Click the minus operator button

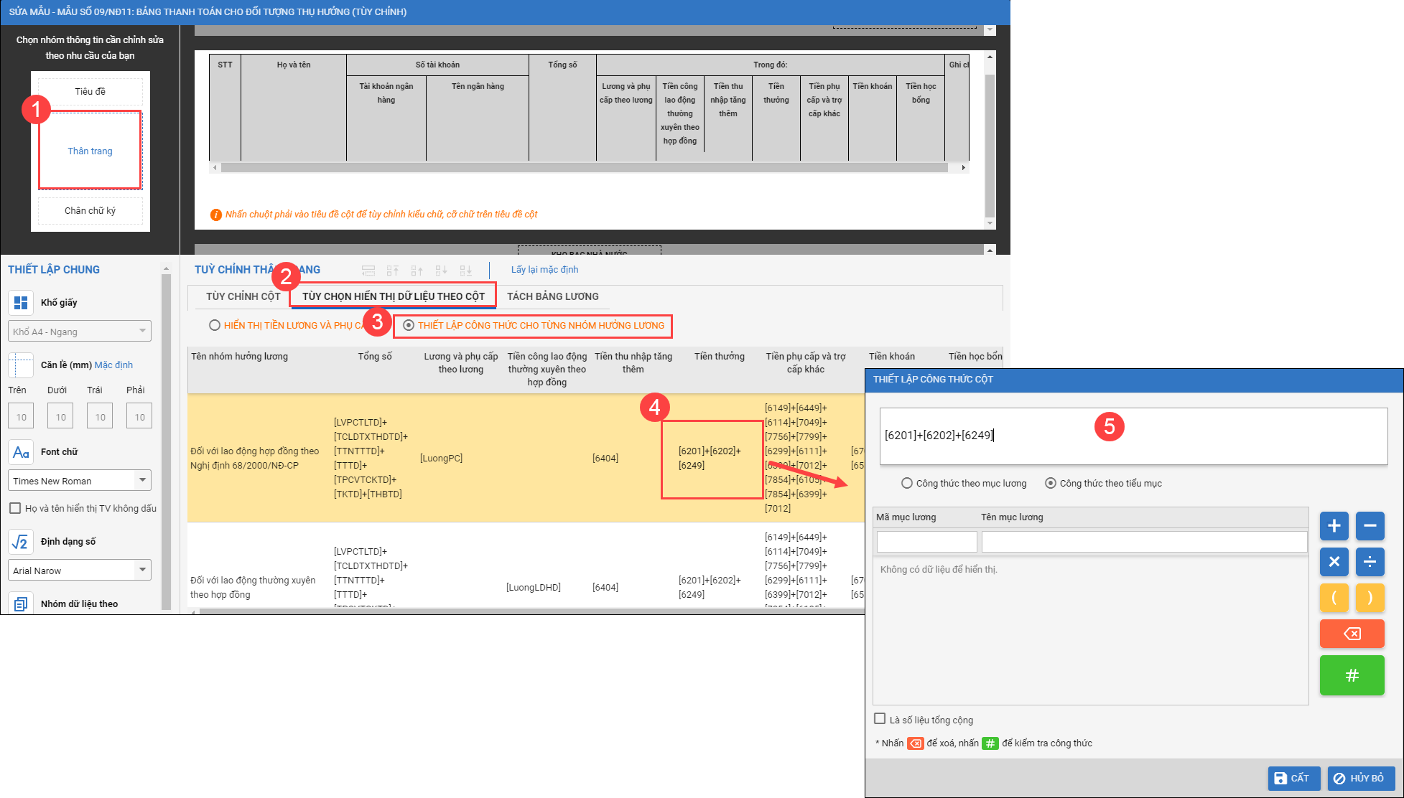click(x=1370, y=526)
